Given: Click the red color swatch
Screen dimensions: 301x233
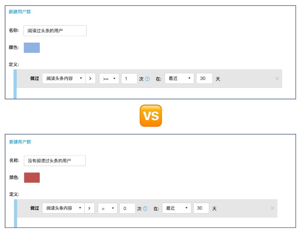Looking at the screenshot, I should point(32,178).
